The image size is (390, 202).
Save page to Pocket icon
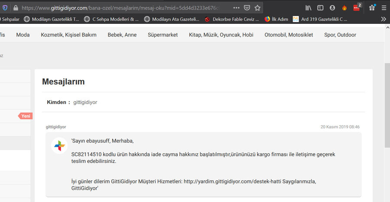(x=247, y=8)
